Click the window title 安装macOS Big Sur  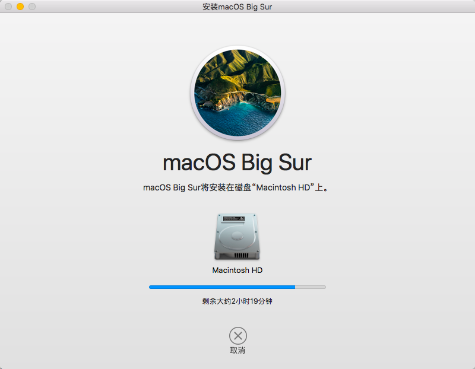[237, 7]
